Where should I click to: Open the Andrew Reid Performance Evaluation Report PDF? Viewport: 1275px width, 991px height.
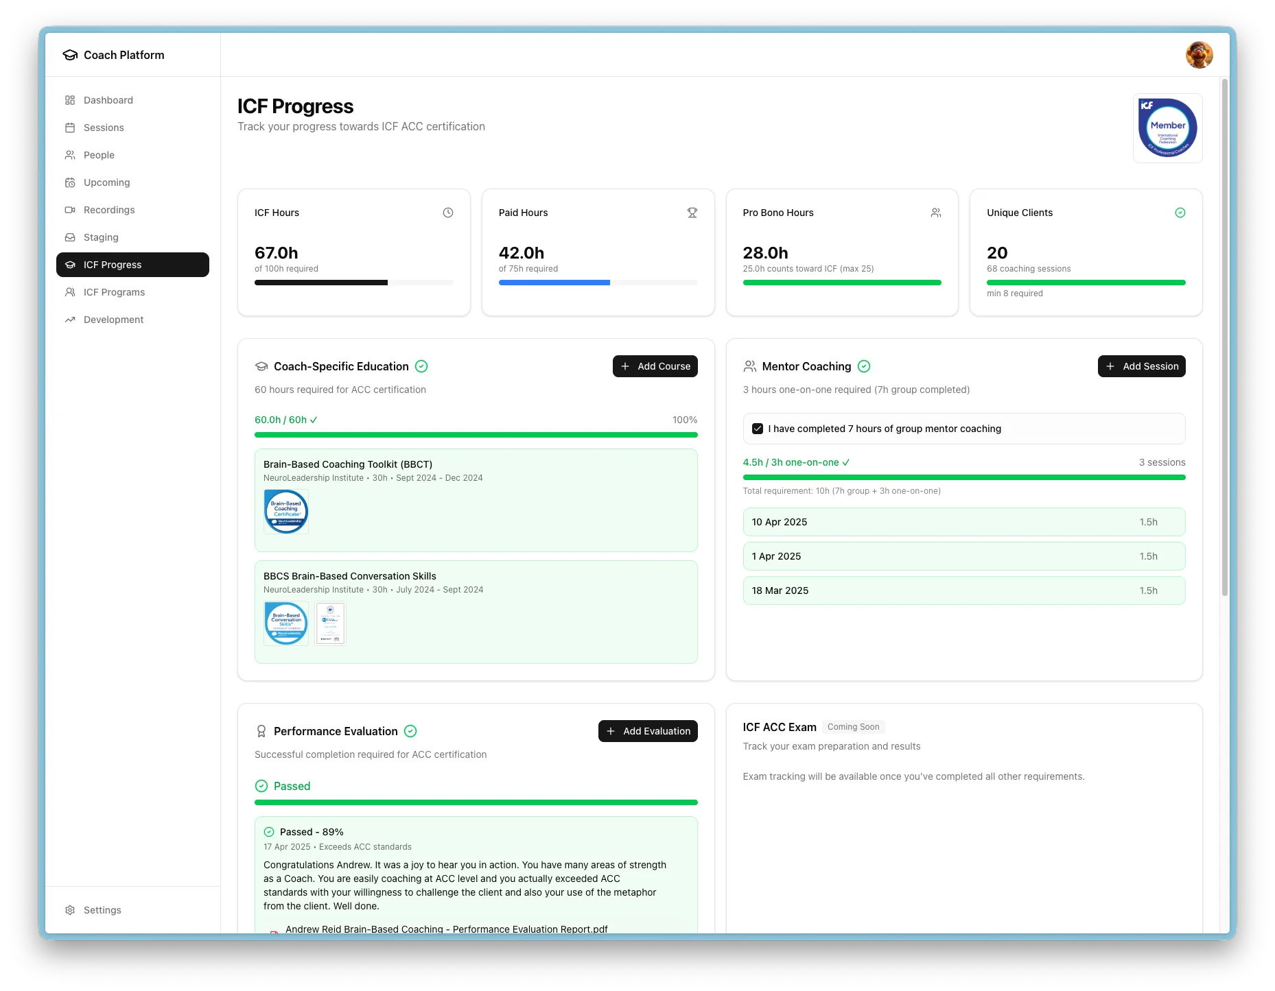[446, 929]
